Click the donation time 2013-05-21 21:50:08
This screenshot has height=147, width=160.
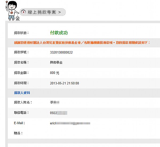coord(64,83)
